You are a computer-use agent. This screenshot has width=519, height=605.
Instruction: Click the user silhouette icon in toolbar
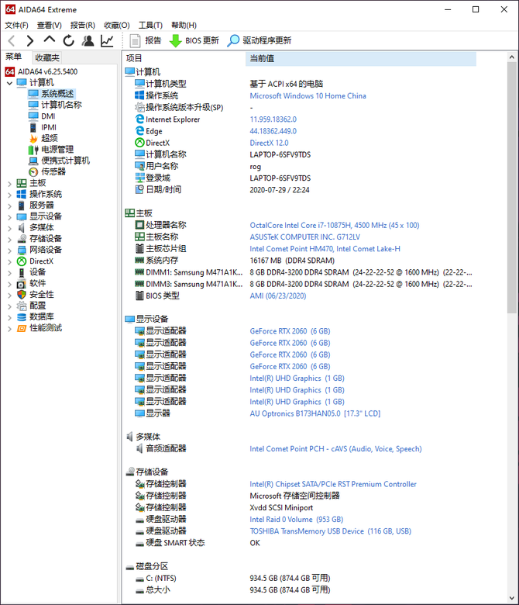coord(88,40)
